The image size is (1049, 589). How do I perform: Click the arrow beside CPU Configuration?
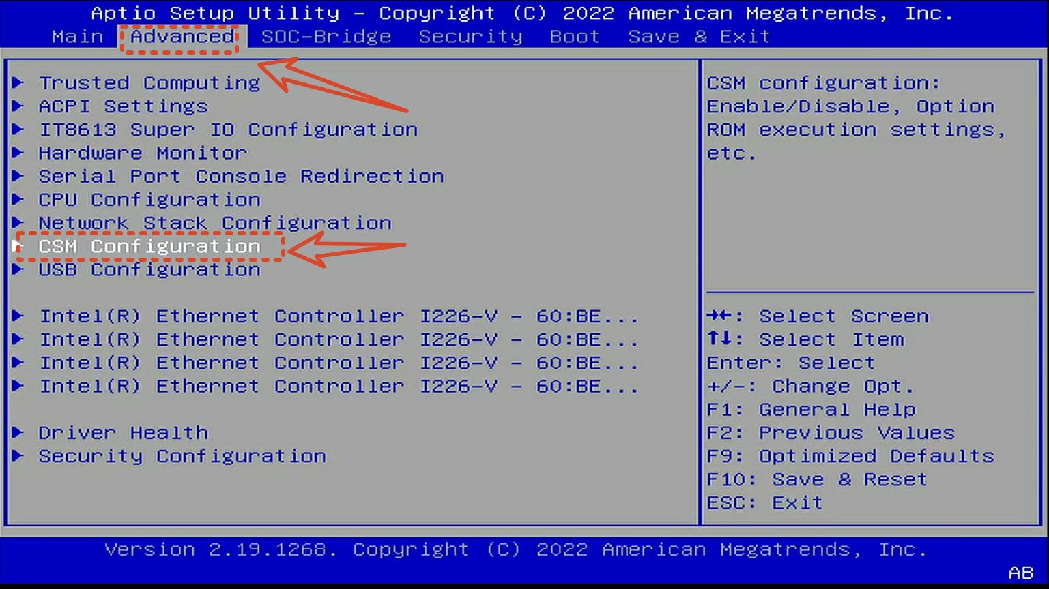coord(18,200)
